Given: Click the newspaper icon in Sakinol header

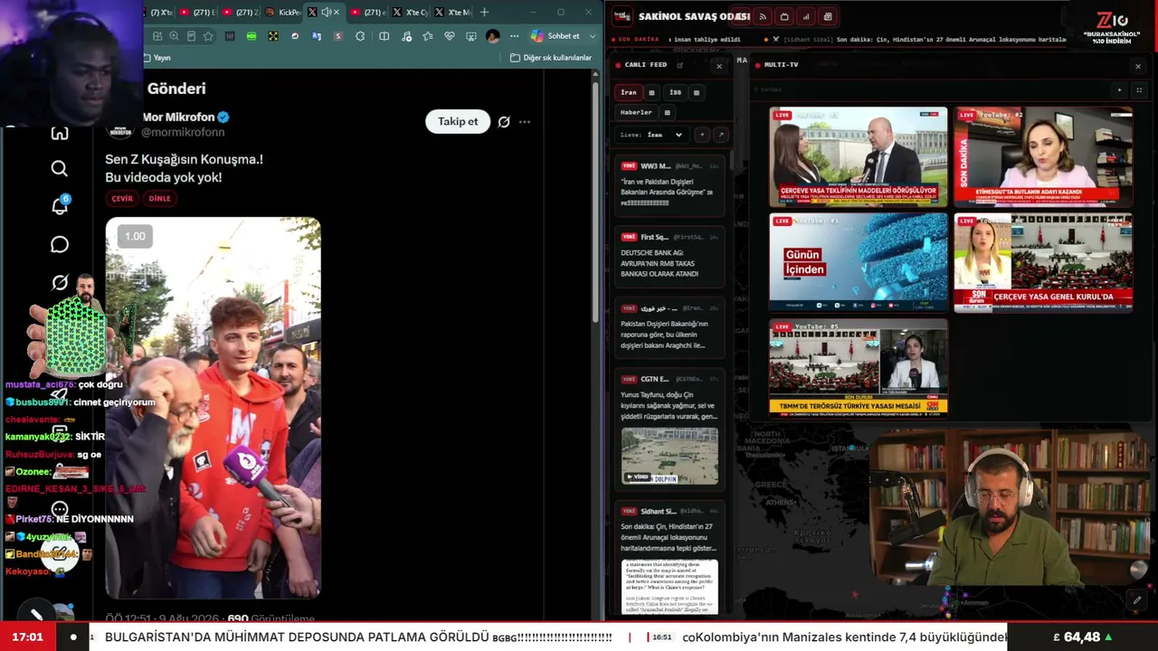Looking at the screenshot, I should 828,16.
